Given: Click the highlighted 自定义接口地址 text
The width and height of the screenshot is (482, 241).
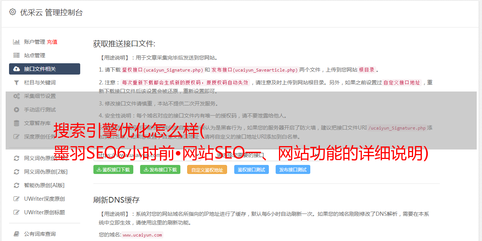Looking at the screenshot, I should pyautogui.click(x=402, y=82).
